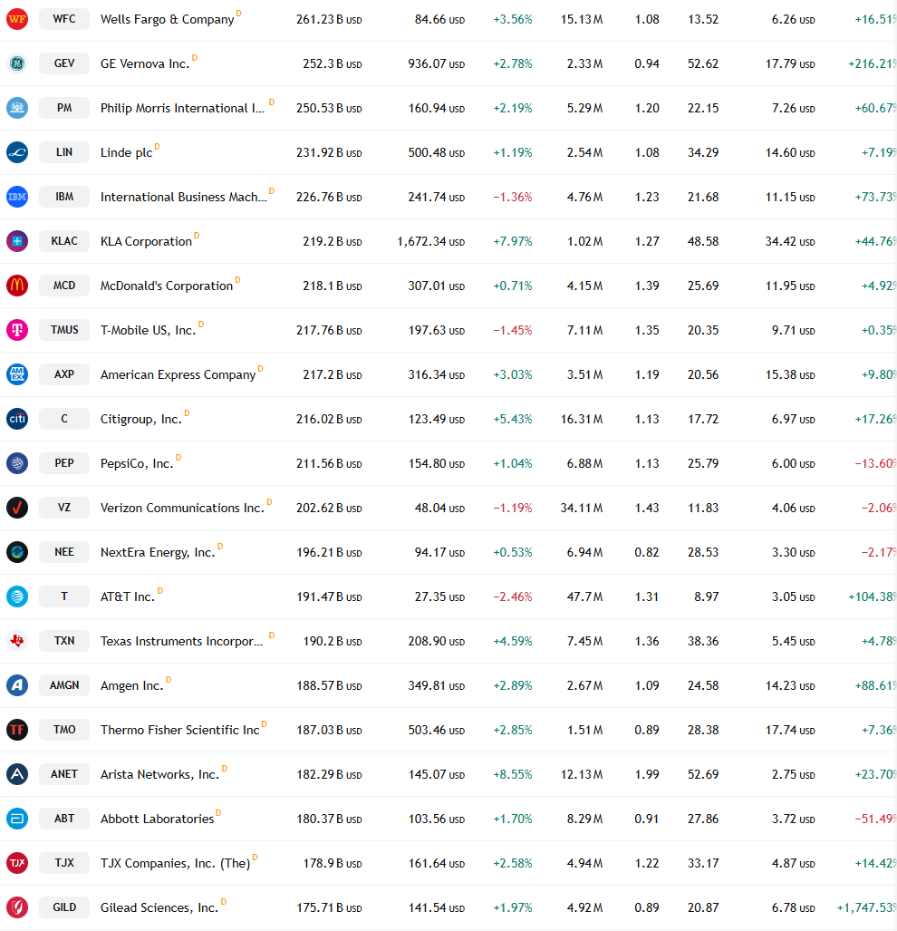Click the Abbott Laboratories logo icon
This screenshot has width=897, height=931.
[x=17, y=819]
